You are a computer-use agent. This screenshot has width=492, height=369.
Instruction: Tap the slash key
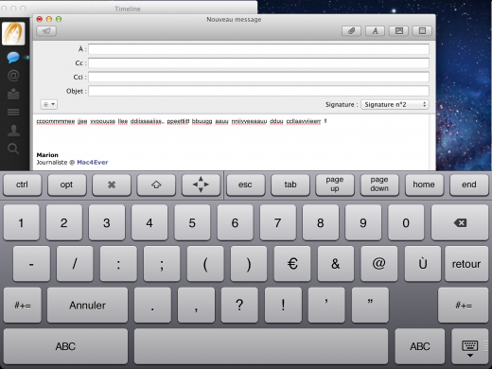point(75,264)
